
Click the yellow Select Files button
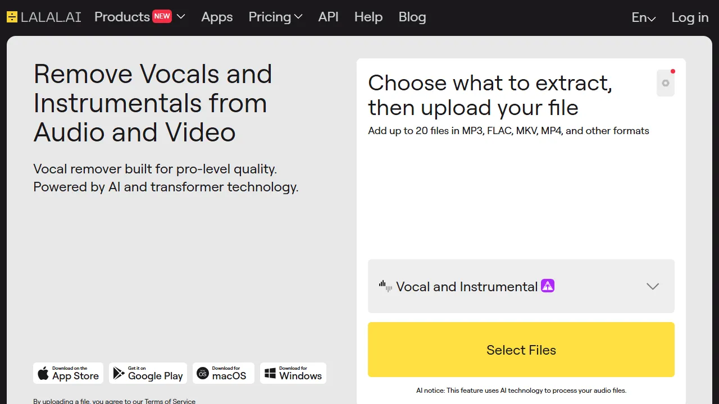coord(521,350)
